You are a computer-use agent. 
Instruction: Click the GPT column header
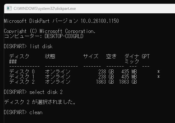coord(146,56)
